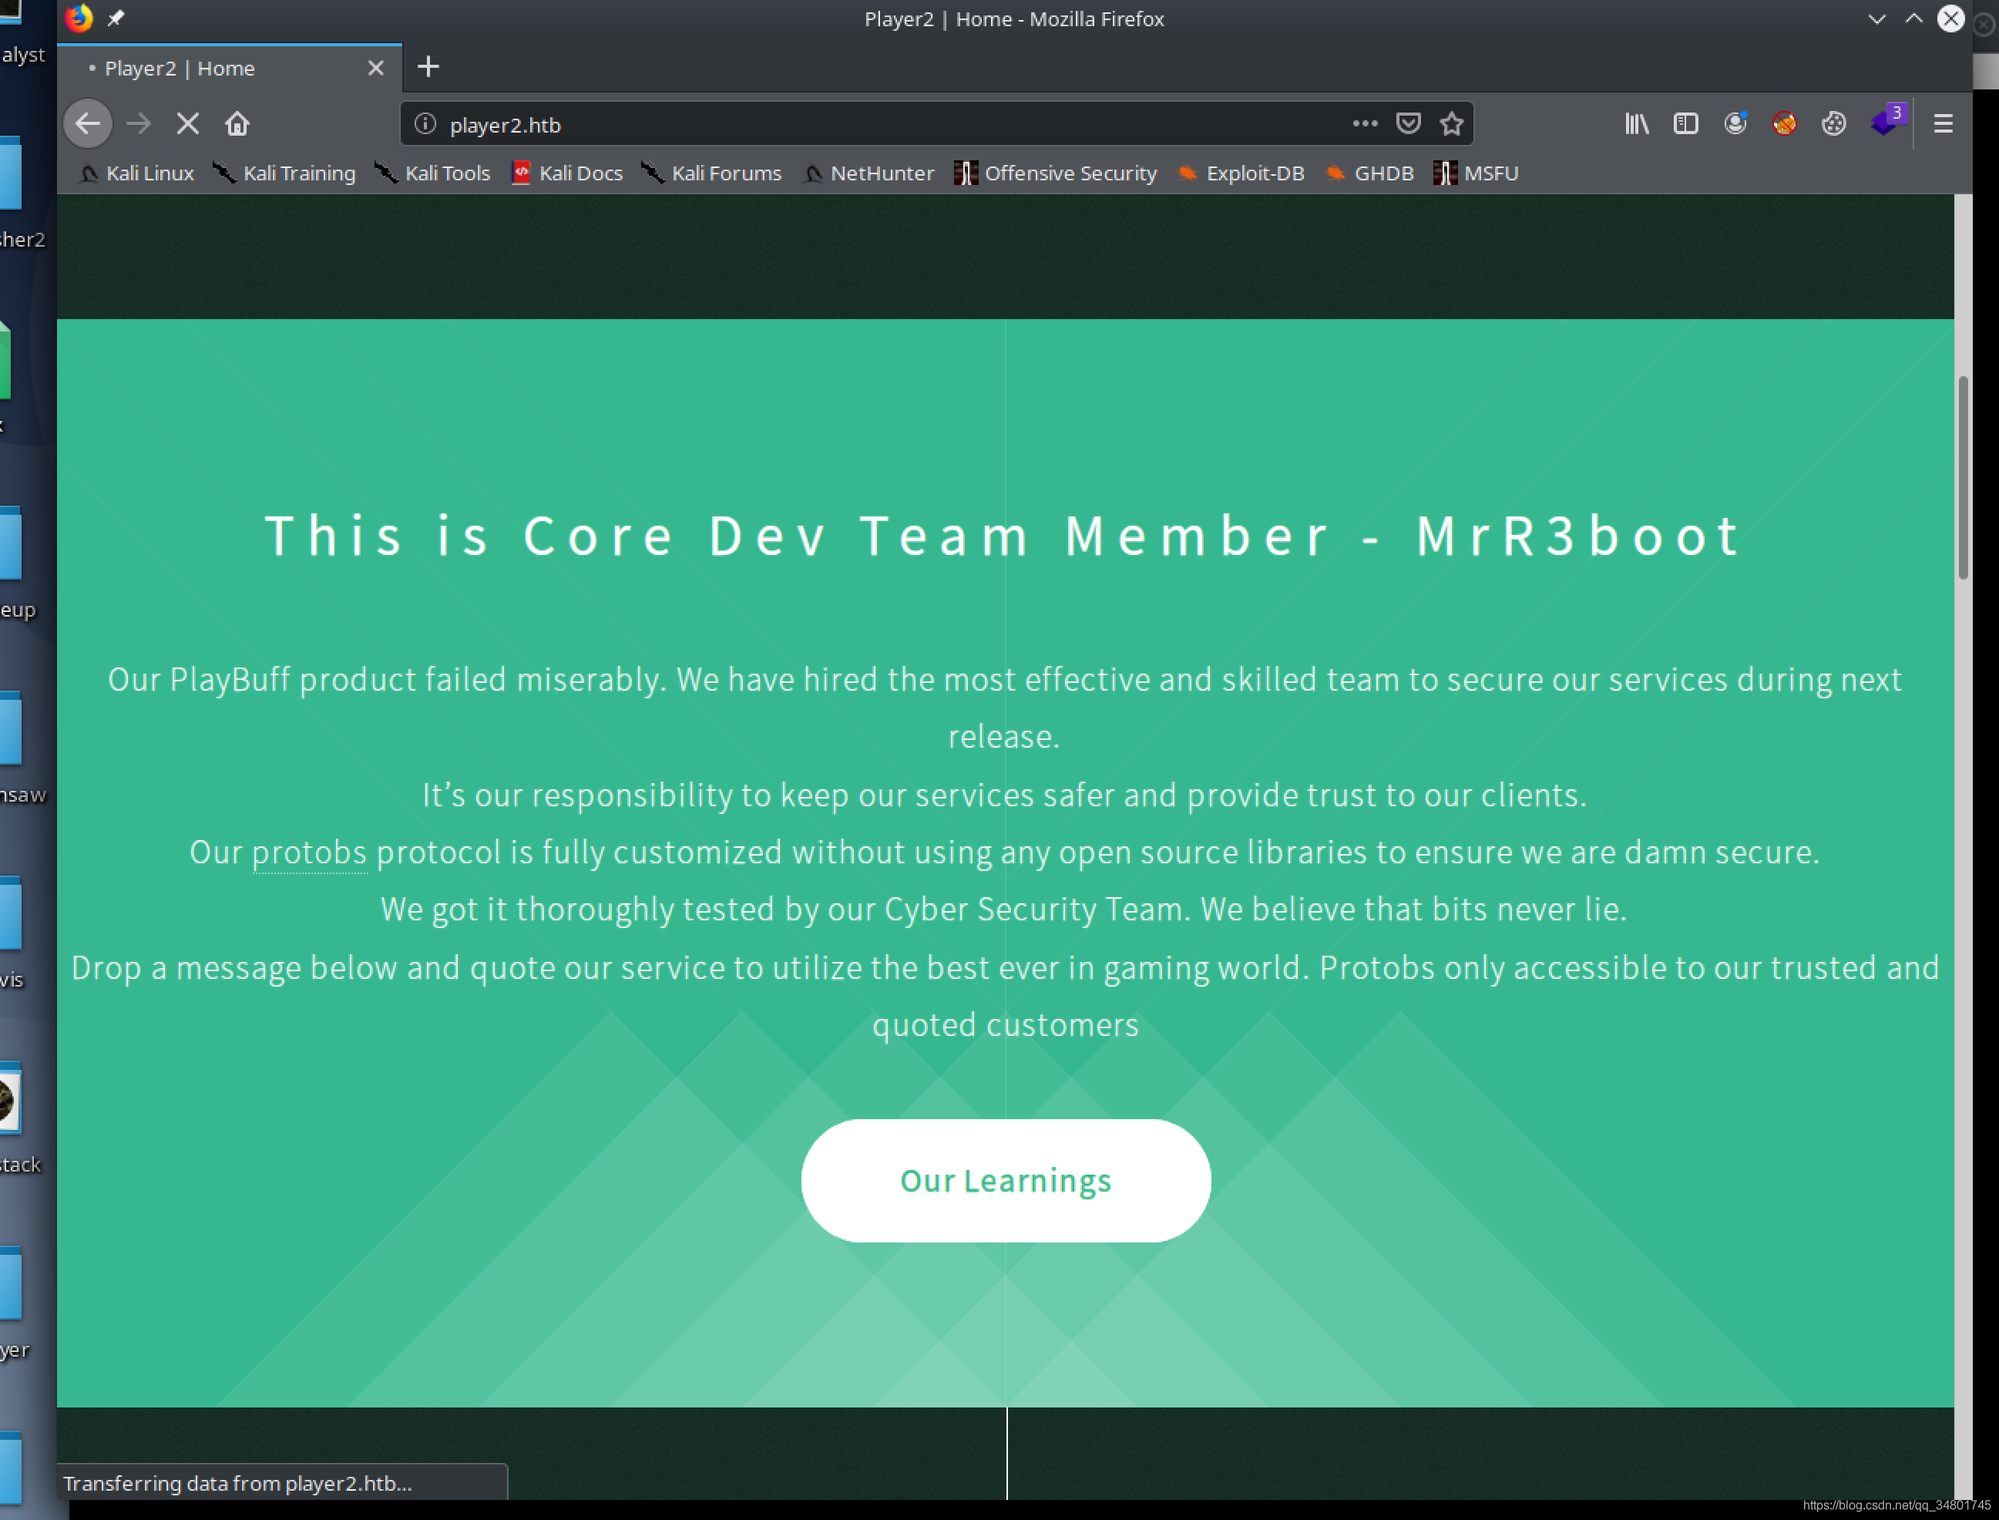Click the vertical page scrollbar thumb
This screenshot has width=1999, height=1520.
(x=1963, y=477)
